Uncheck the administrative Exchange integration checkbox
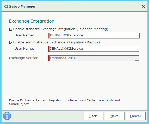This screenshot has width=149, height=124. (x=11, y=42)
